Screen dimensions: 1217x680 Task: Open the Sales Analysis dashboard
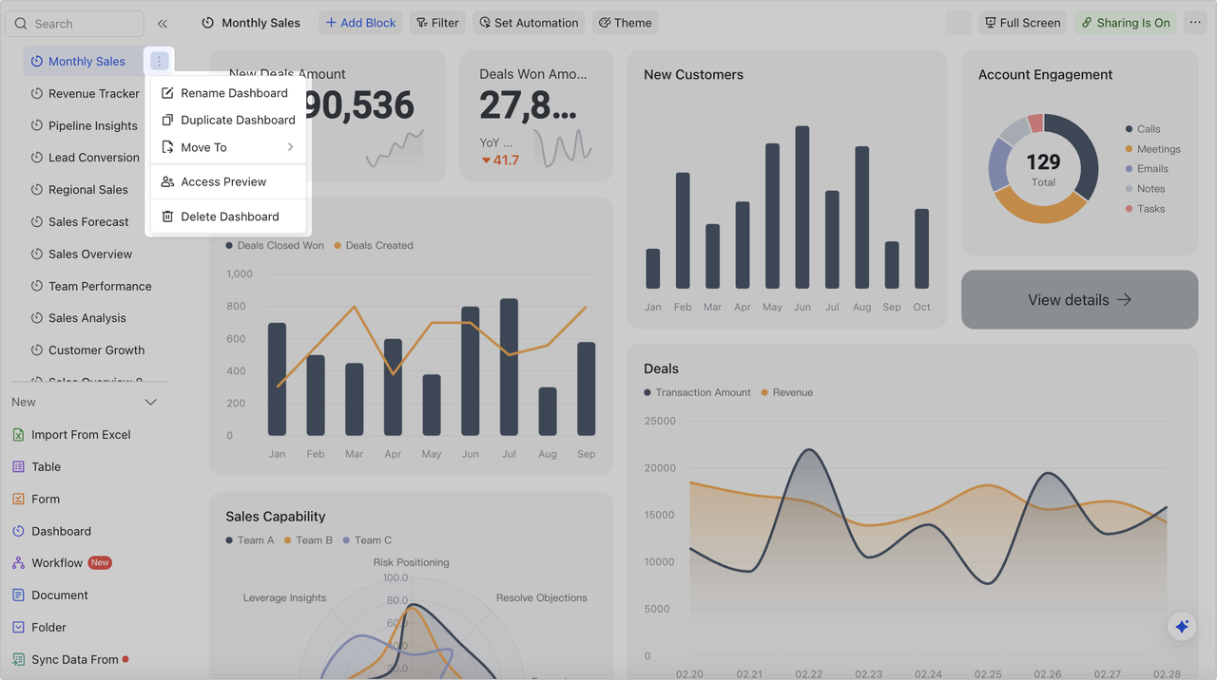coord(87,318)
